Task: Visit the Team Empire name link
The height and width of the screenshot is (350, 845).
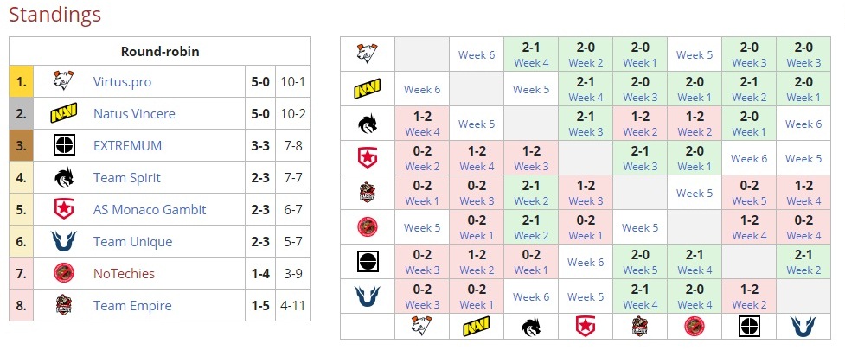Action: [x=132, y=306]
